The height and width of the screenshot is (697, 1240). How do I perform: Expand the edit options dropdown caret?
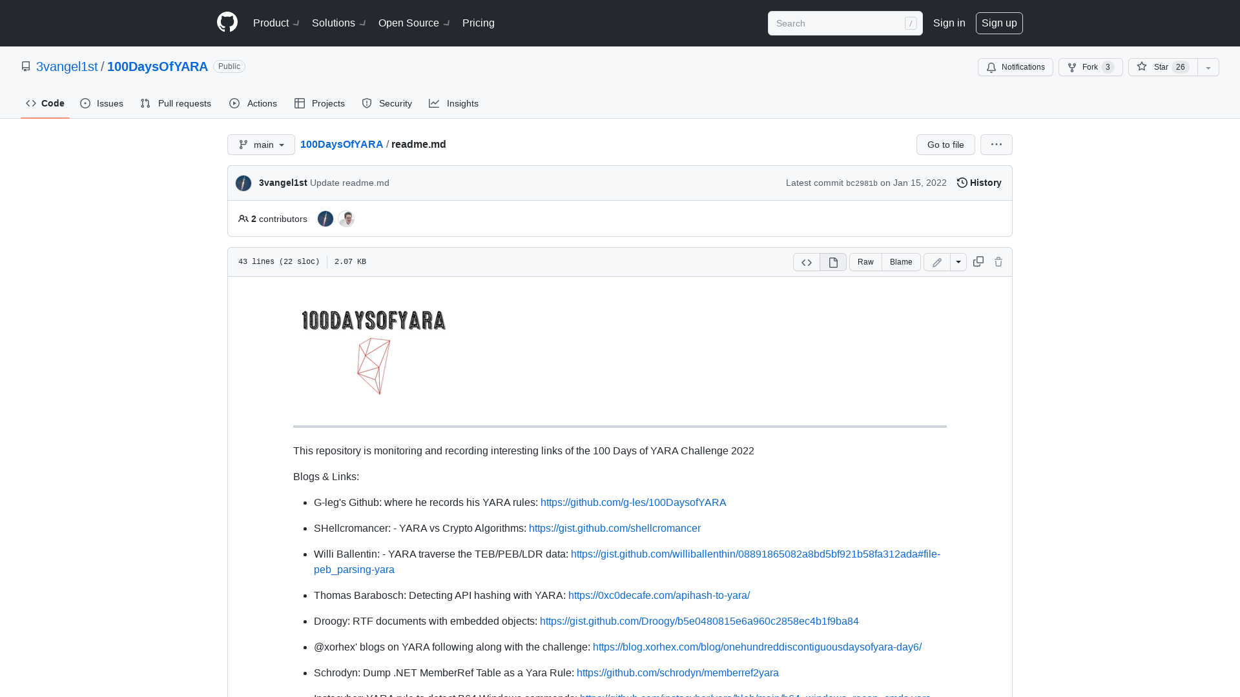click(x=958, y=262)
